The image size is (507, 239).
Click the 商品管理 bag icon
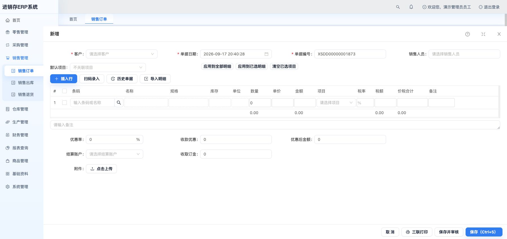(8, 161)
